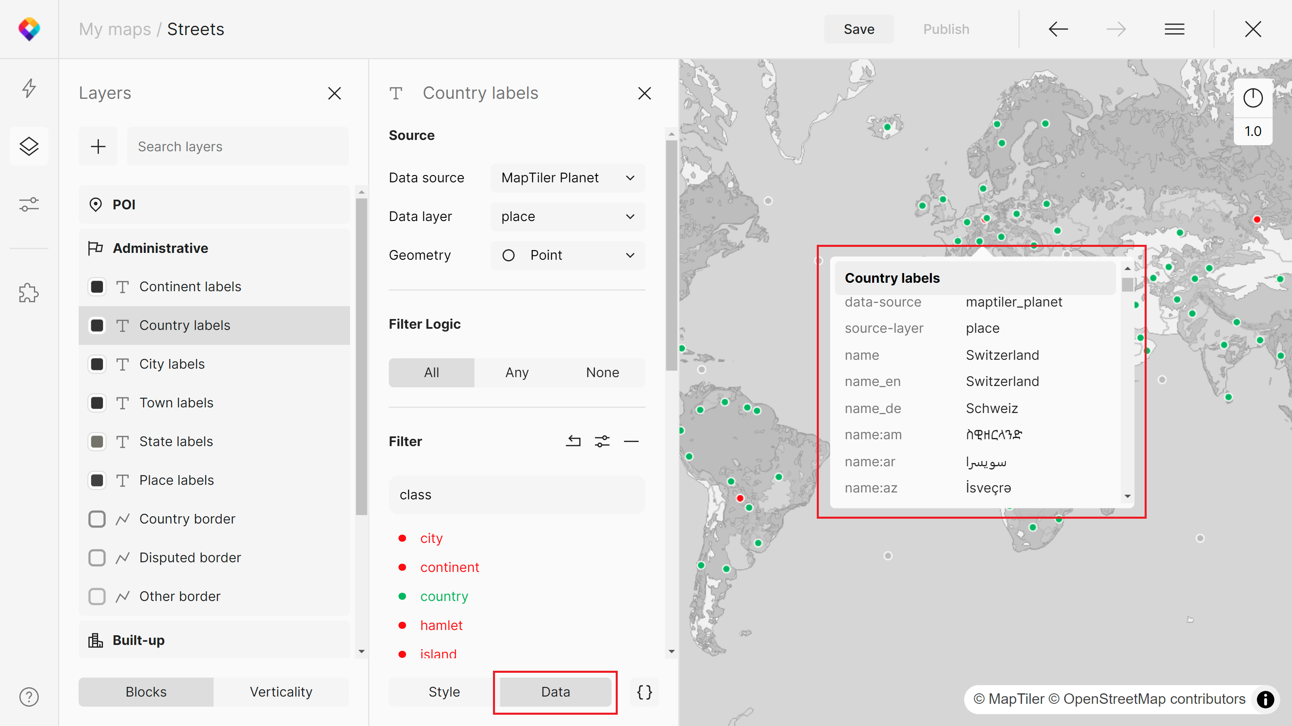Click the swap/reverse filter icon
Screen dimensions: 1292x726
(574, 440)
